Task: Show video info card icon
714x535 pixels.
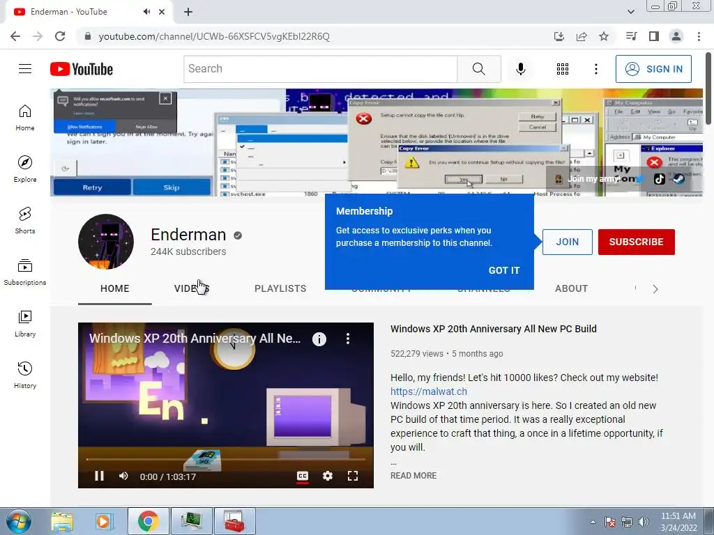Action: pyautogui.click(x=319, y=339)
